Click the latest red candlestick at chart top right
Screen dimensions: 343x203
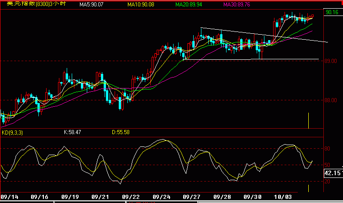[312, 16]
